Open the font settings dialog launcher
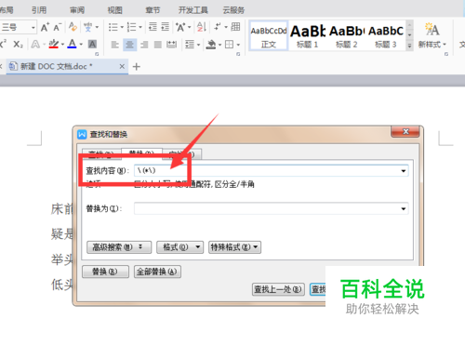 [97, 54]
